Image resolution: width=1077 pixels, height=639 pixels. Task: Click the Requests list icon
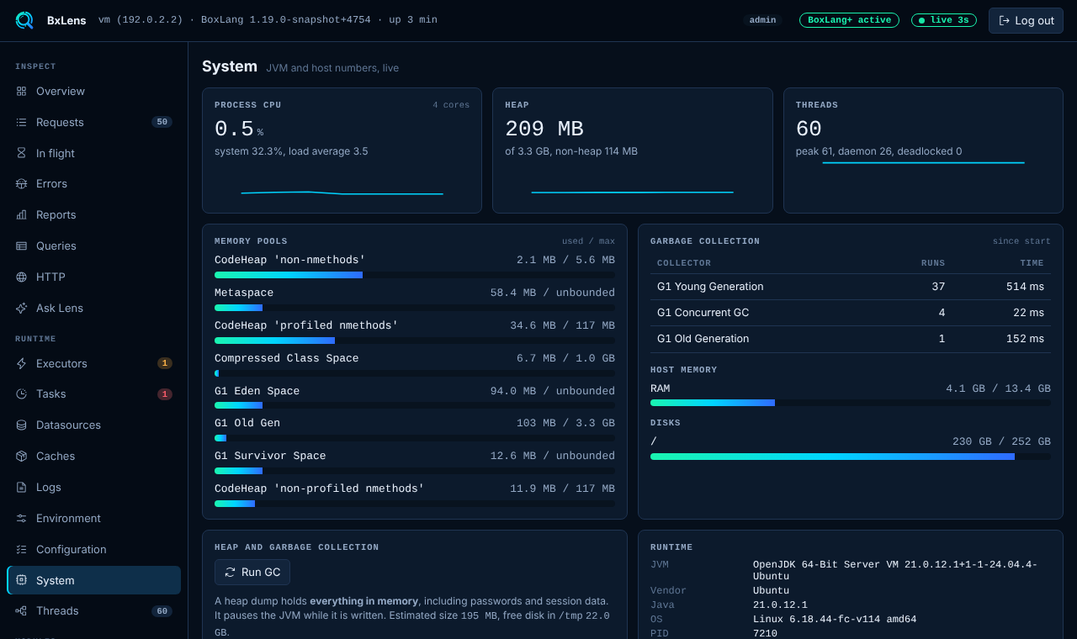[x=21, y=122]
